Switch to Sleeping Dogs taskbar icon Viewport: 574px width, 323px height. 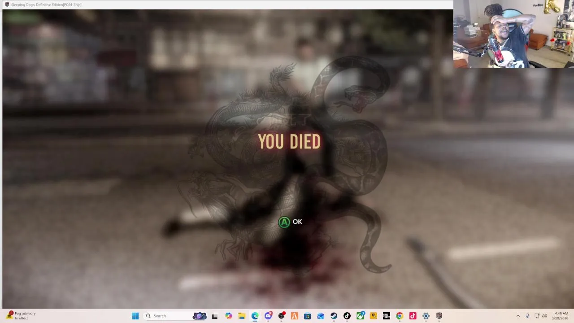point(439,316)
